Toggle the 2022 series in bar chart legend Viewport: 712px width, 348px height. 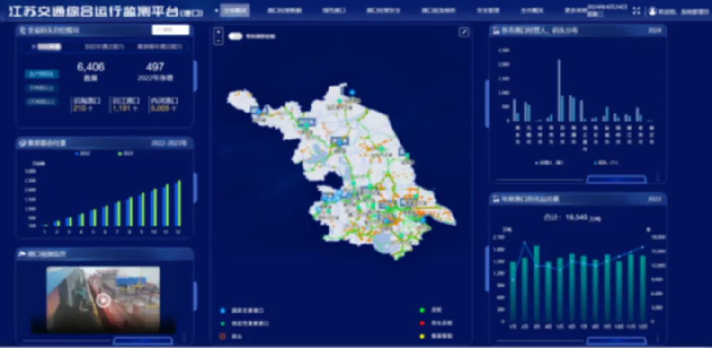coord(79,153)
